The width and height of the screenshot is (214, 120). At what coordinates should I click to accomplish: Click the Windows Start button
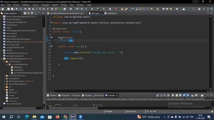point(4,117)
